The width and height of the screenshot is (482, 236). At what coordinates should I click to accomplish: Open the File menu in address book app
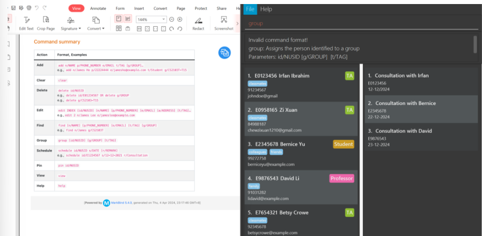pos(250,9)
